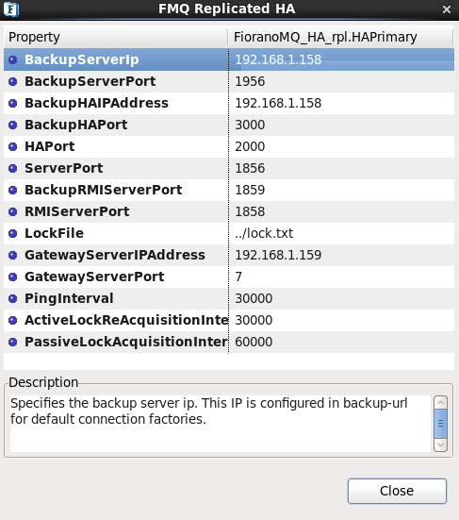Click the bullet icon beside GatewayServerPort

[13, 277]
